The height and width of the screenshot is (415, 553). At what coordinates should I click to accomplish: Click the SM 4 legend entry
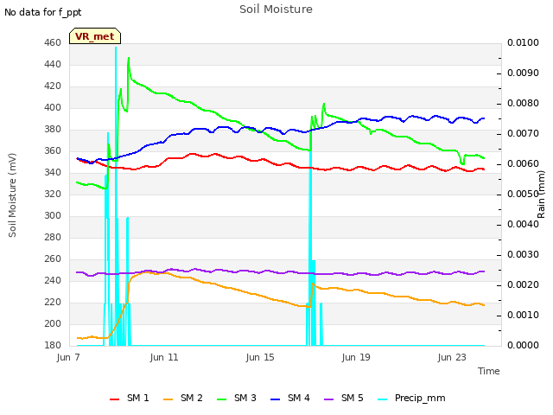point(290,398)
